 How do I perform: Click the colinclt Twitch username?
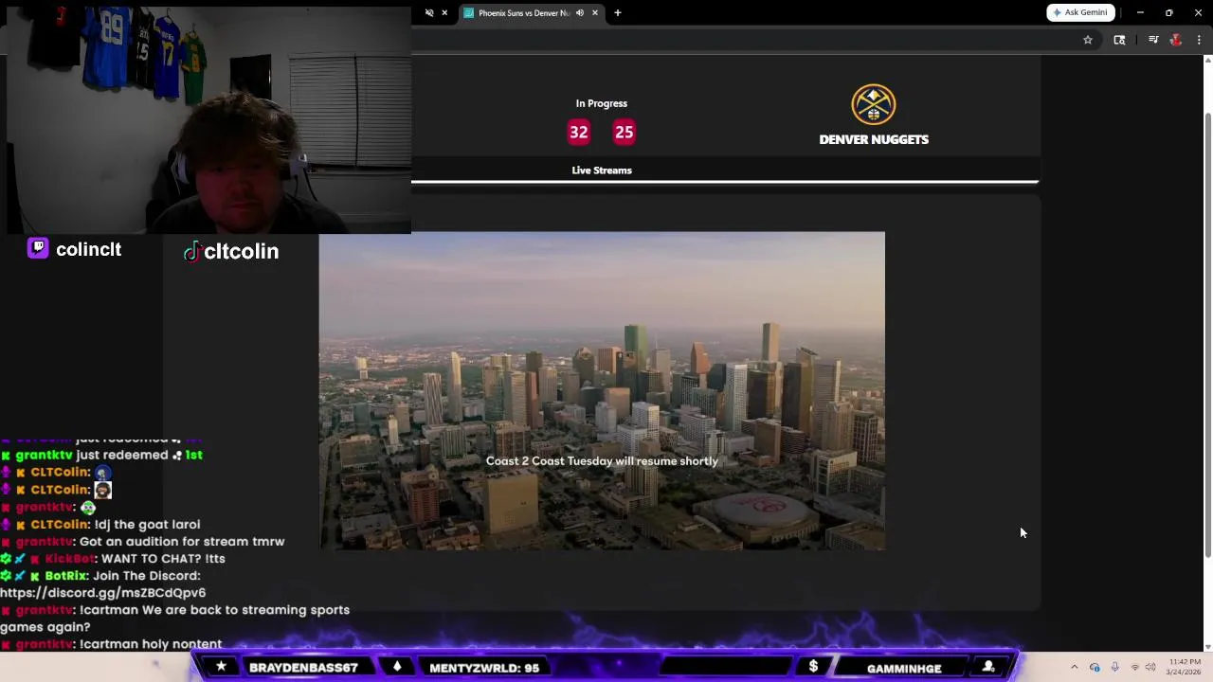[x=88, y=249]
